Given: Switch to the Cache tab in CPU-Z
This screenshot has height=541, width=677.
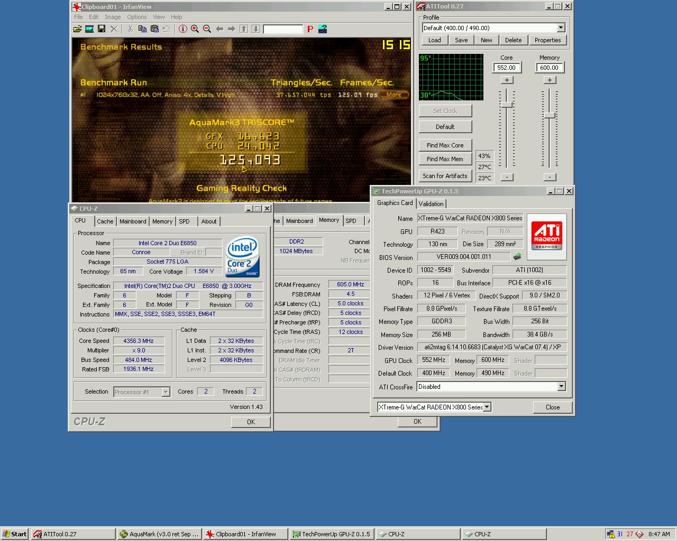Looking at the screenshot, I should pos(105,221).
